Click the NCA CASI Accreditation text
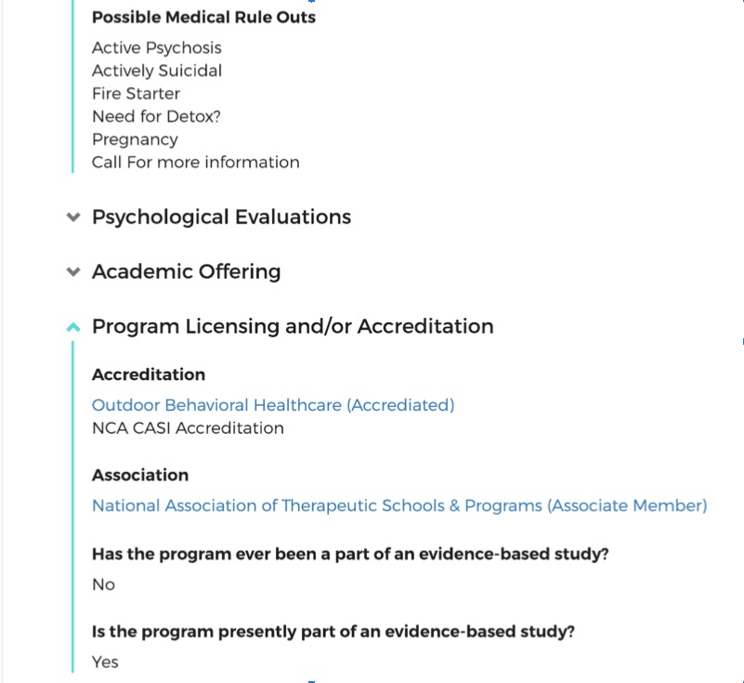The height and width of the screenshot is (683, 744). pos(188,428)
